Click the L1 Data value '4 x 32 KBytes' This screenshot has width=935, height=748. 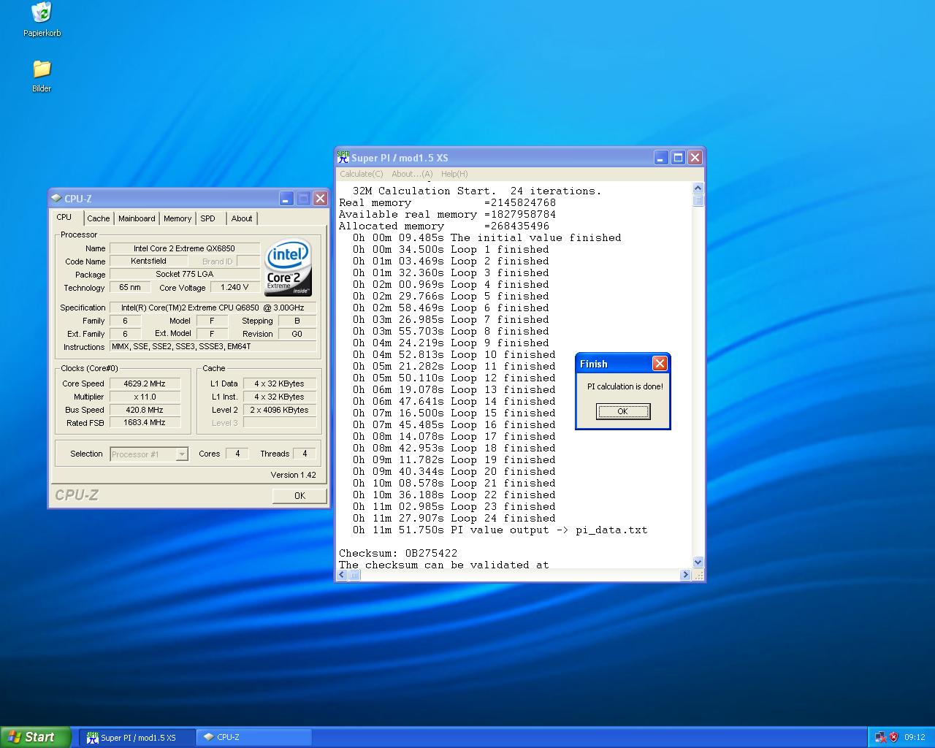click(x=279, y=383)
